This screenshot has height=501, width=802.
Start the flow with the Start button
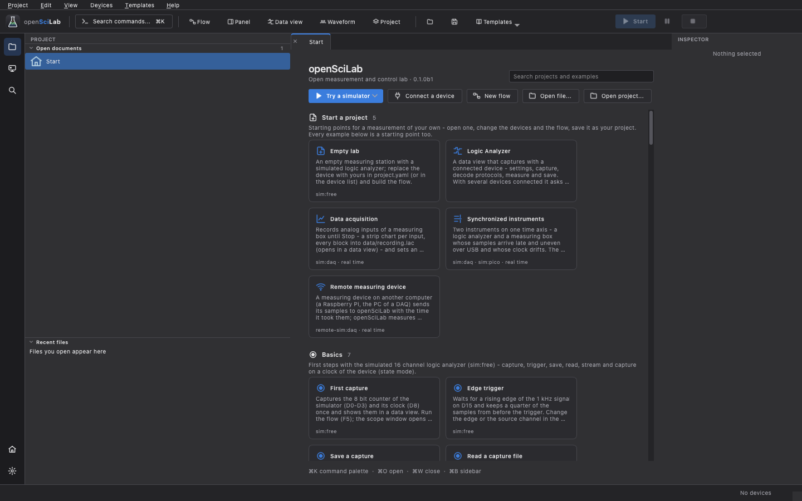(x=635, y=21)
